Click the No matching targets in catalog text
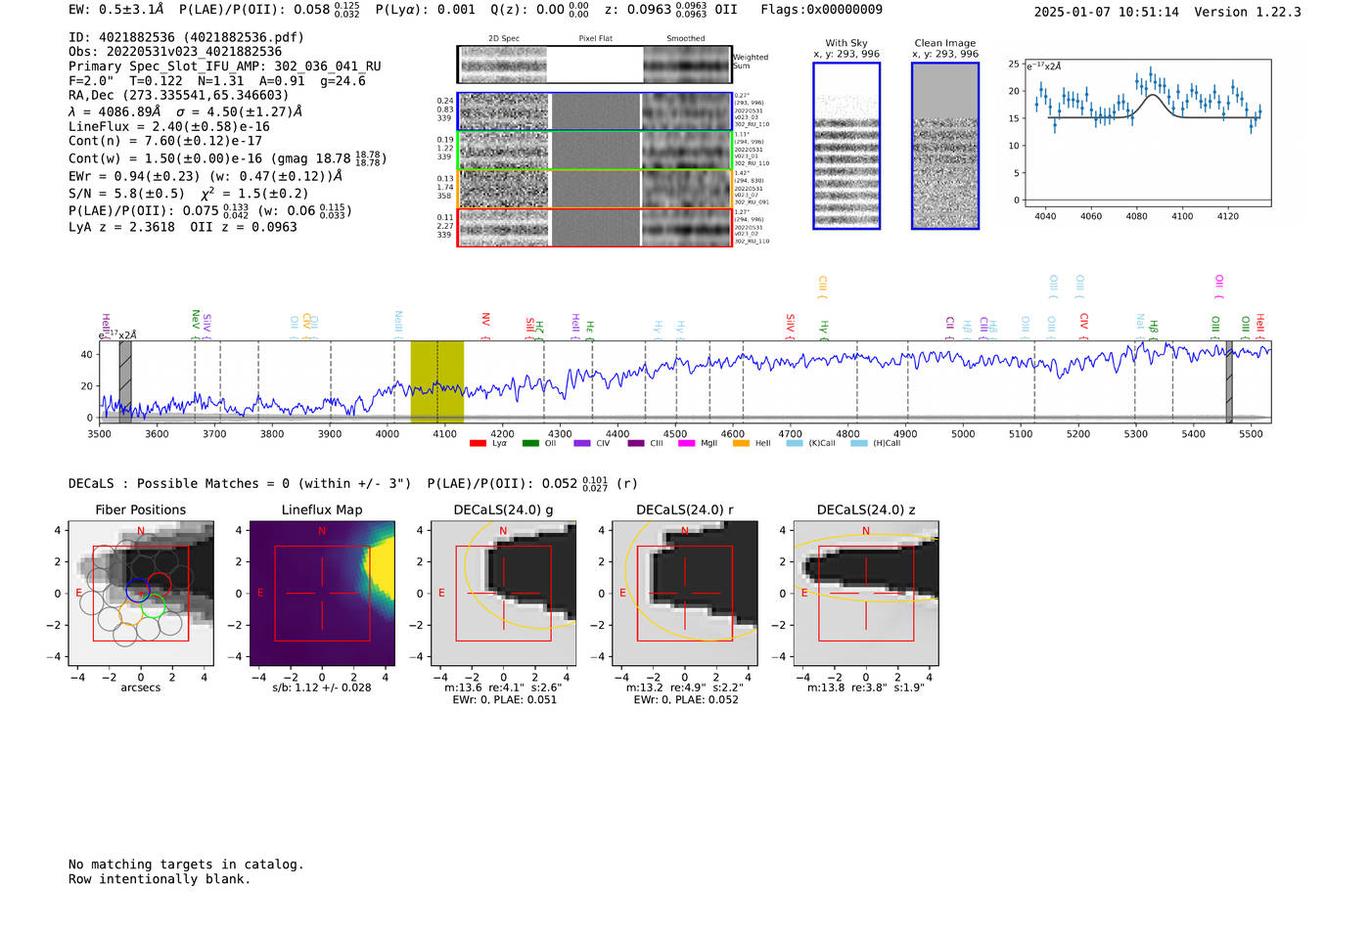1370x932 pixels. [x=186, y=864]
